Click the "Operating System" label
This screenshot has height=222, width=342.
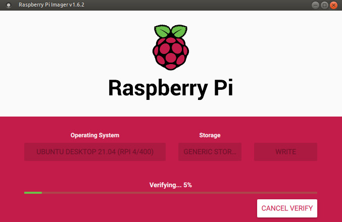tap(95, 135)
